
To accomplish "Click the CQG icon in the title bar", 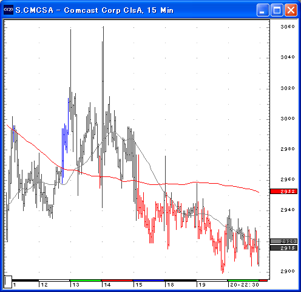I will (8, 10).
